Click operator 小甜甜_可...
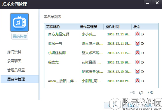Image resolution: width=162 pixels, height=110 pixels. pyautogui.click(x=91, y=81)
